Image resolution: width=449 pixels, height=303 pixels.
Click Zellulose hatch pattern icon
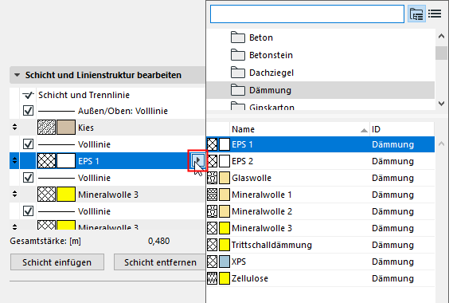(213, 278)
